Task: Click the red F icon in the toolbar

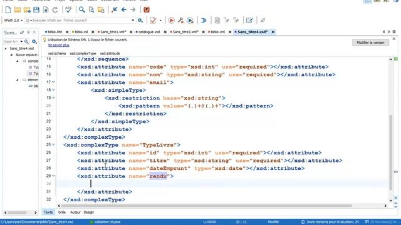Action: [147, 10]
